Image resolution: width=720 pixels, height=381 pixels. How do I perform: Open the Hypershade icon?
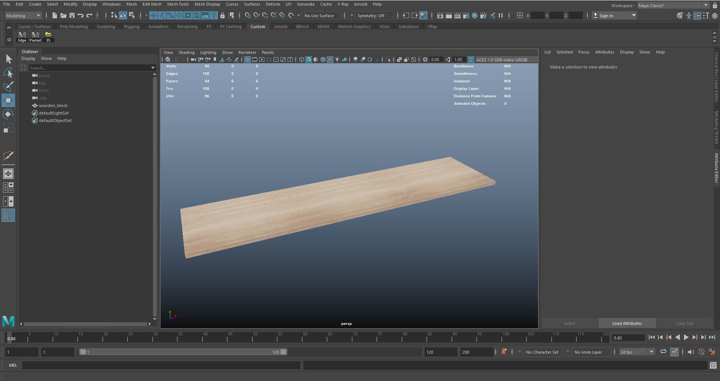click(x=475, y=15)
